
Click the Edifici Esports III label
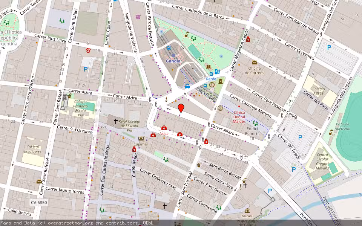pyautogui.click(x=252, y=133)
